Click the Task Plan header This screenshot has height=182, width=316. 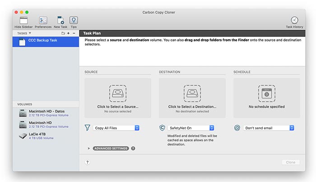click(192, 33)
